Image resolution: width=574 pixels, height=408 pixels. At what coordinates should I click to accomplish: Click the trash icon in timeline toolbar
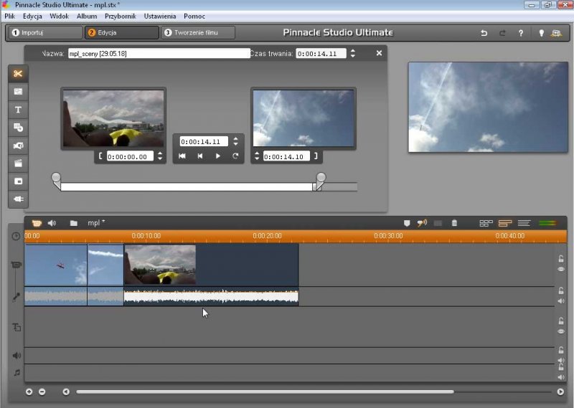point(454,223)
